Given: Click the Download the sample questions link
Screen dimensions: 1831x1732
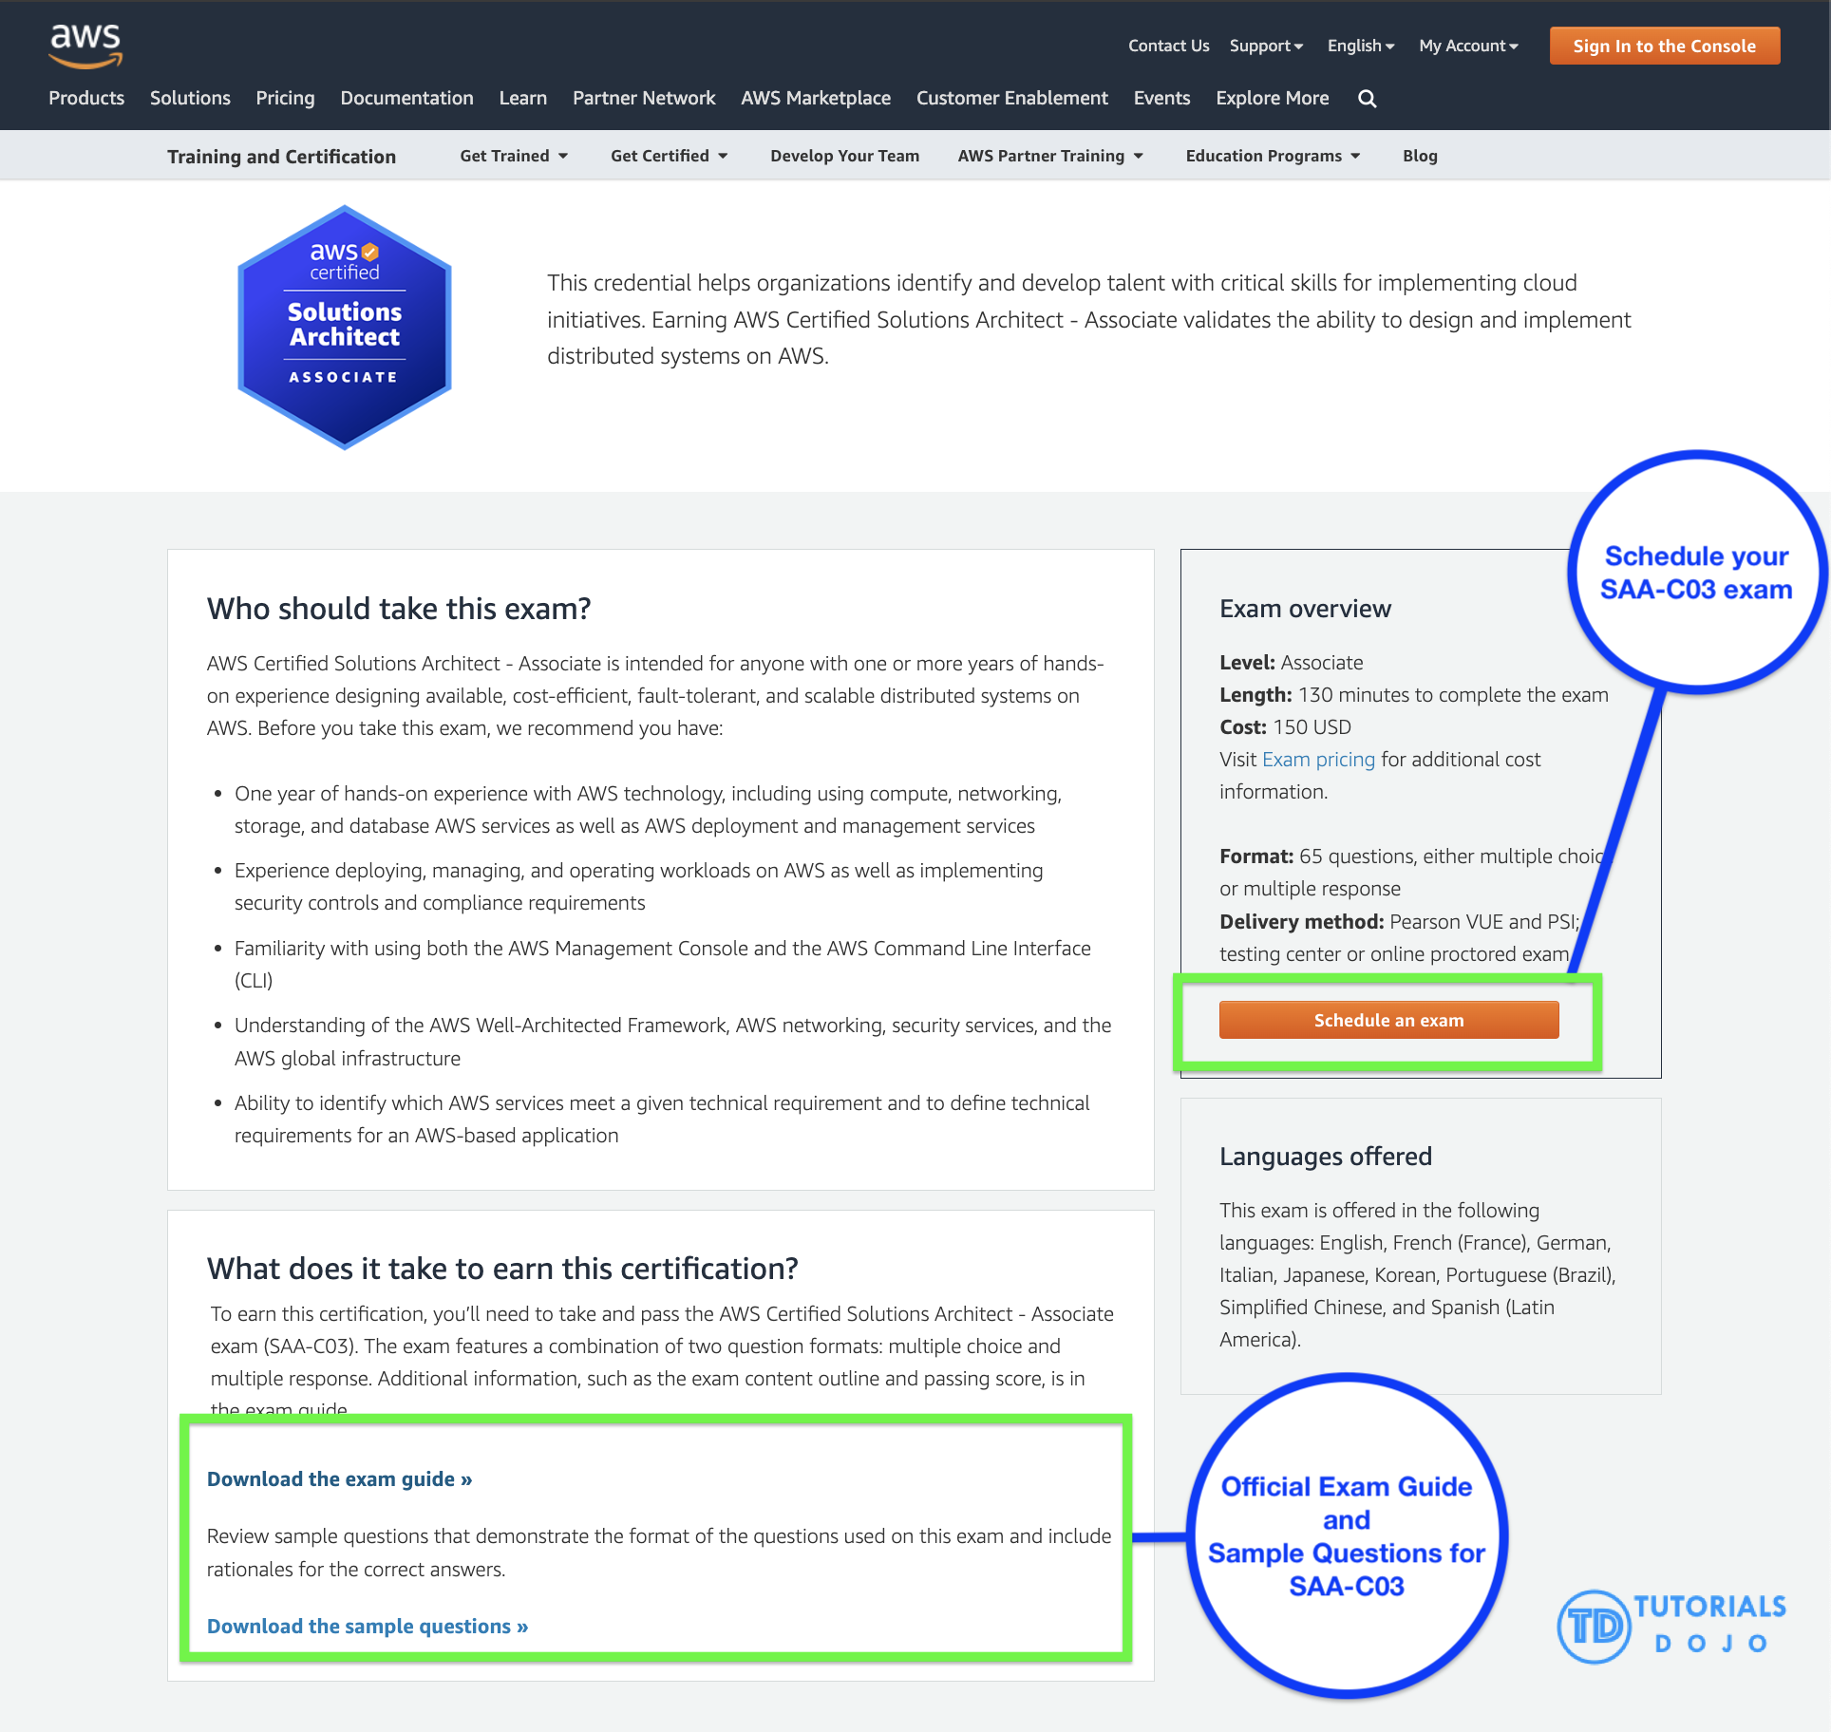Looking at the screenshot, I should pyautogui.click(x=367, y=1625).
